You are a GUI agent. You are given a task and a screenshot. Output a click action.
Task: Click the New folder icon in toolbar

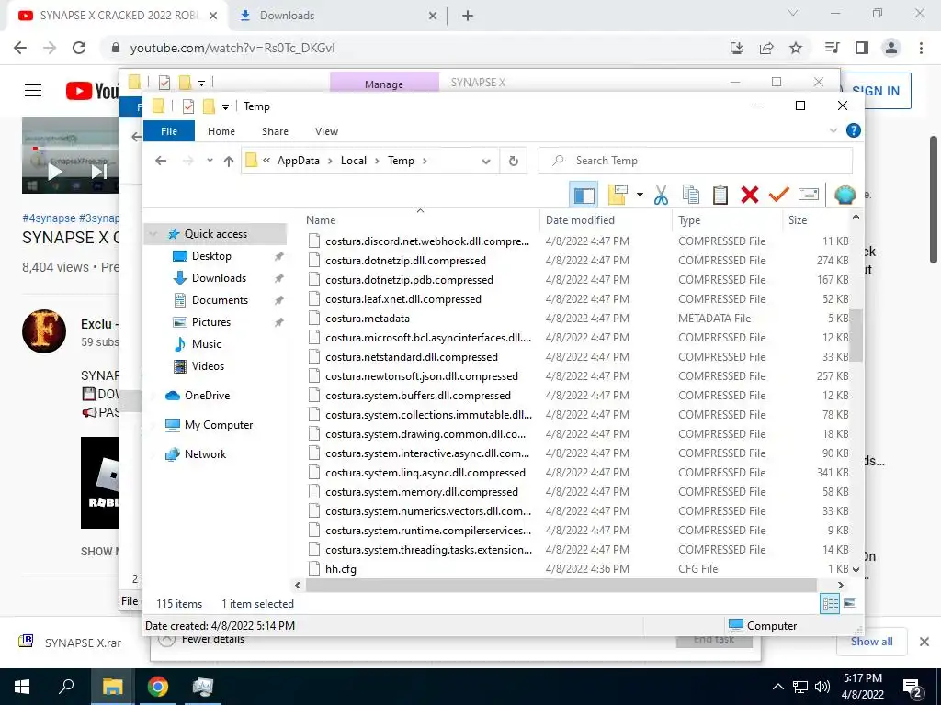pos(618,195)
